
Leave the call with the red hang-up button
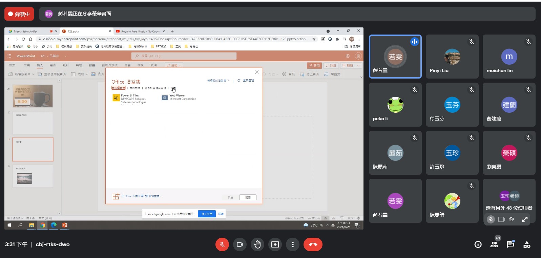click(313, 244)
